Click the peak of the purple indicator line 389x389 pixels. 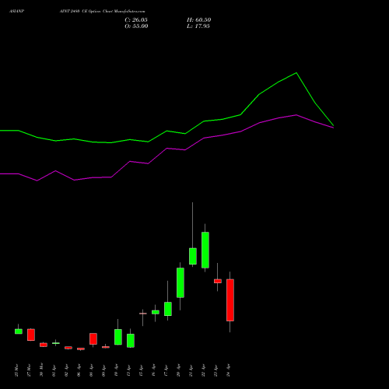click(296, 115)
